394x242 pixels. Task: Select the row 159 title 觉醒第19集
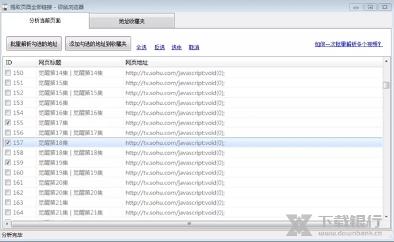[x=53, y=163]
